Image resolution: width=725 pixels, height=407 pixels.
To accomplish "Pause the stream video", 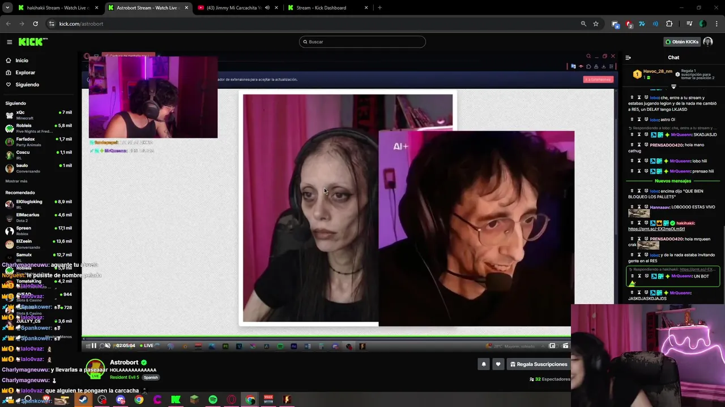I will pos(94,345).
